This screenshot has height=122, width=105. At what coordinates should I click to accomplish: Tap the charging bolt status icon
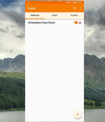29,3
